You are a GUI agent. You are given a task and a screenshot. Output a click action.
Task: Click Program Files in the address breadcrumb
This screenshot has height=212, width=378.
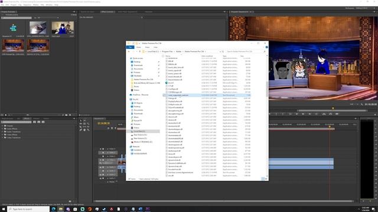click(x=167, y=51)
